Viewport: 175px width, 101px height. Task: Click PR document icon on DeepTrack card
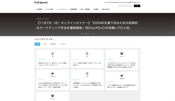[x=87, y=74]
